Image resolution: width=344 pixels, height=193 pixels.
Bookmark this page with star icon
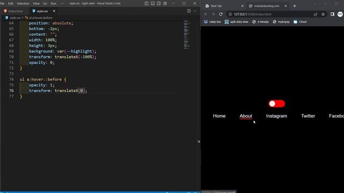point(323,14)
